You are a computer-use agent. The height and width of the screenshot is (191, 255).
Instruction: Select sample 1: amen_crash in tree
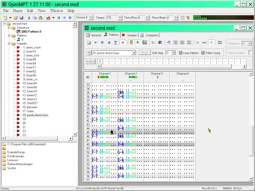tap(32, 48)
